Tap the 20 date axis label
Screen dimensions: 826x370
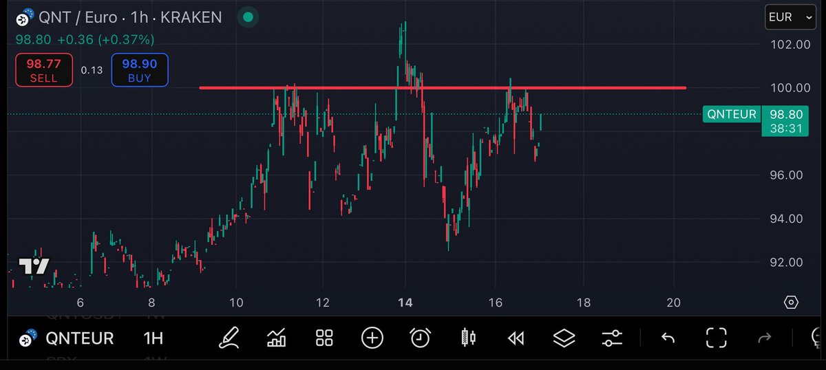674,303
